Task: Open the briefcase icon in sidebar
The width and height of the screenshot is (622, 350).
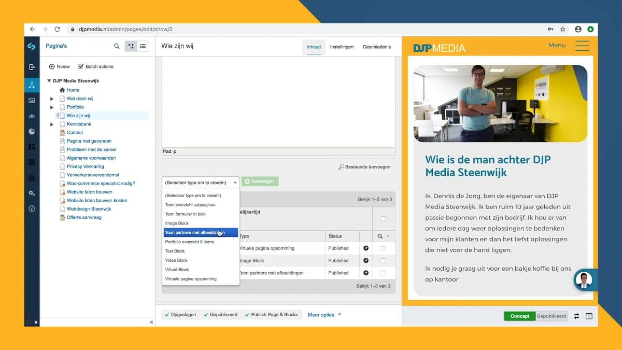Action: pyautogui.click(x=32, y=178)
